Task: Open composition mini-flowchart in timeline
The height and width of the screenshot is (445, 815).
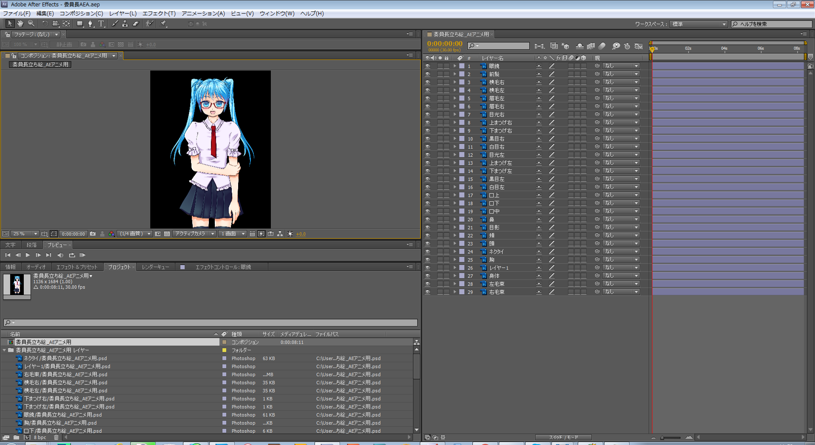Action: (x=540, y=46)
